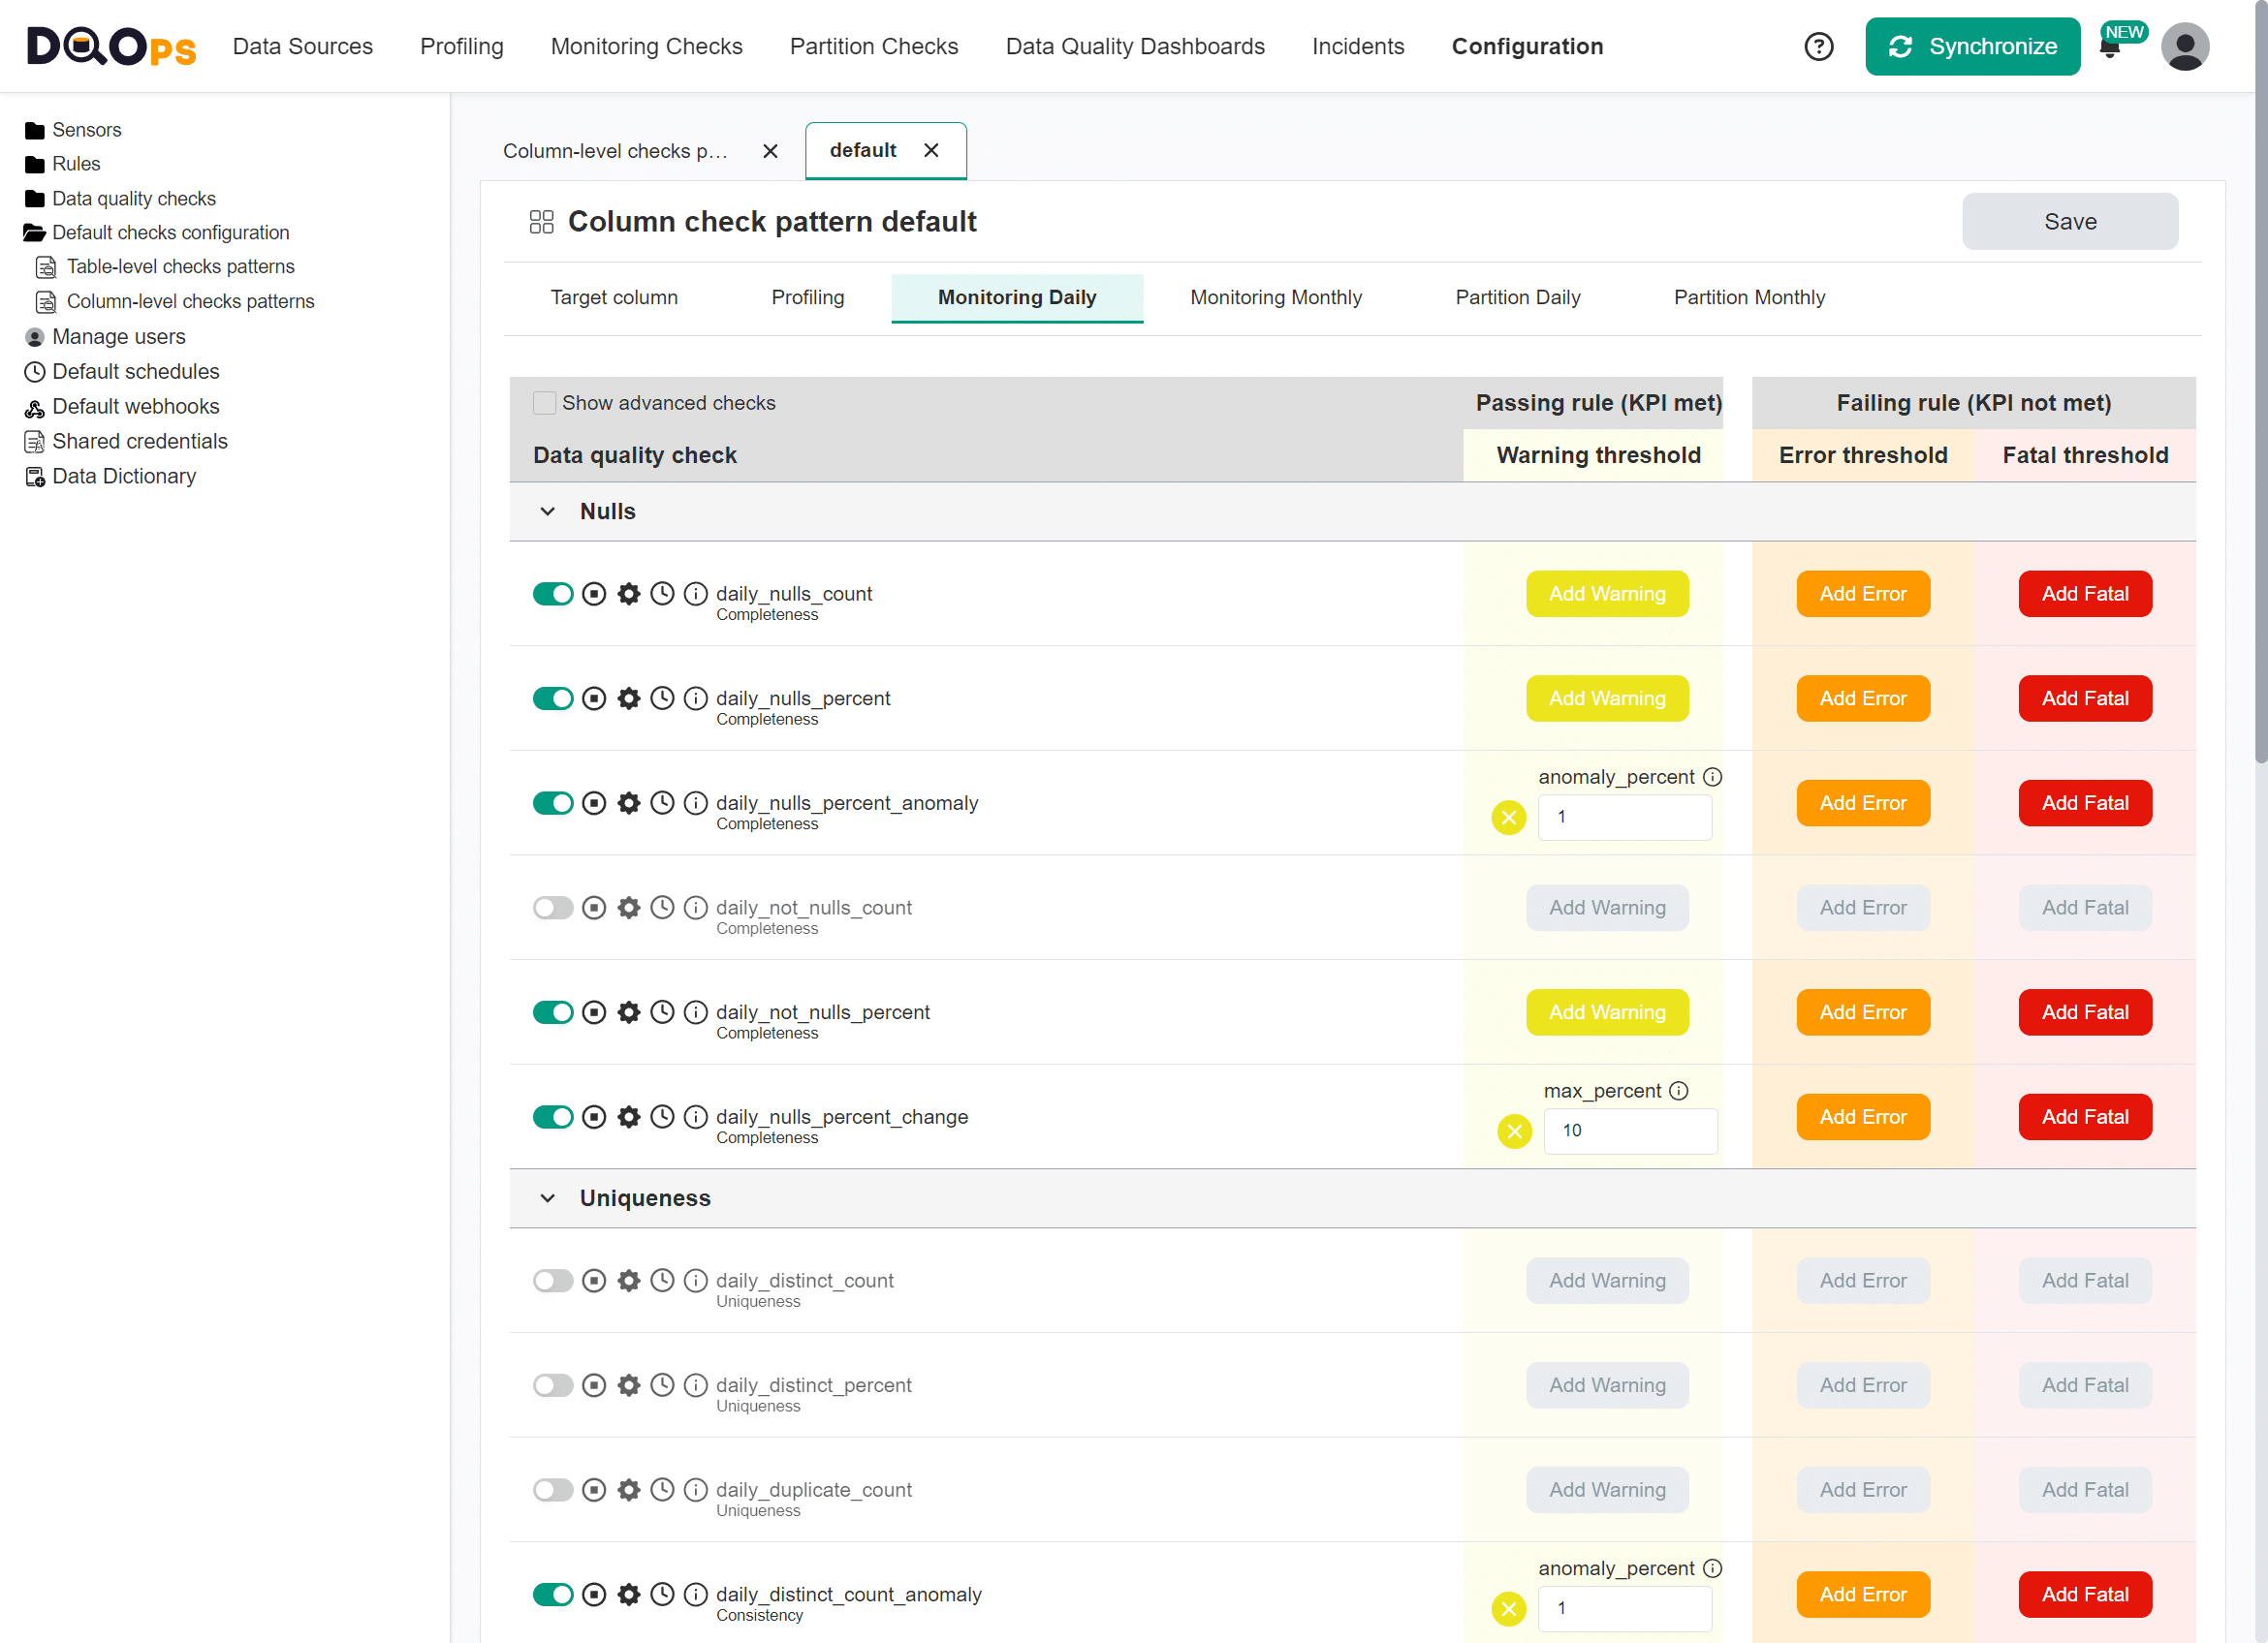Open the Data Quality Dashboards menu
2268x1643 pixels.
tap(1135, 46)
